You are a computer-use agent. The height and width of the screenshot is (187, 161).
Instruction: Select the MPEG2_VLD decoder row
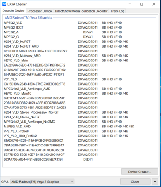(x=80, y=23)
